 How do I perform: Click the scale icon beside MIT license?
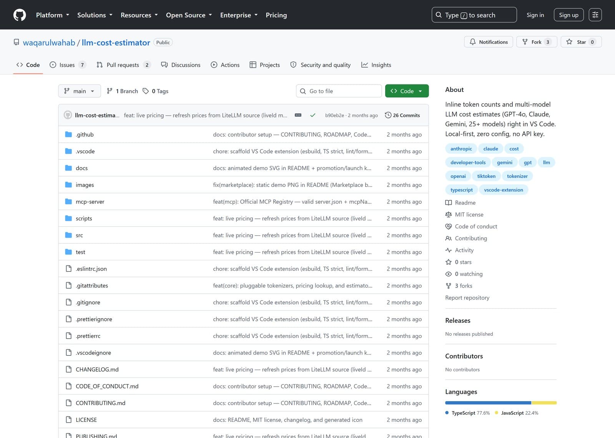(449, 215)
